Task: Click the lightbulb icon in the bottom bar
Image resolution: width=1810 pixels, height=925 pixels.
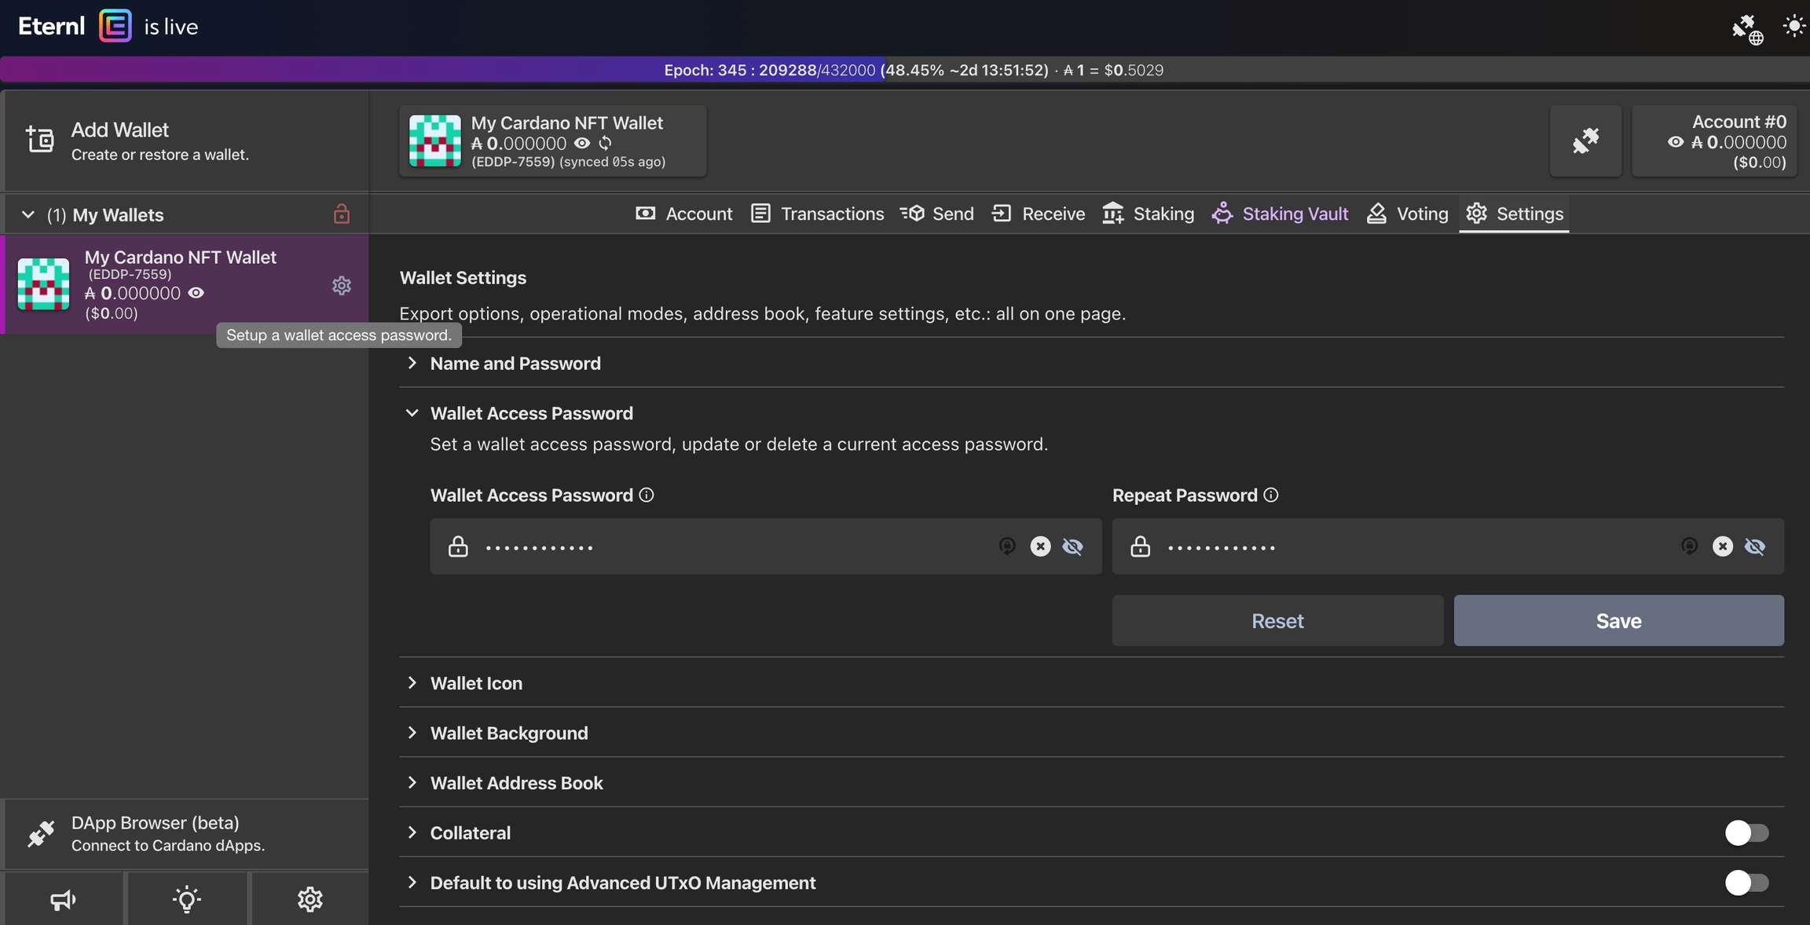Action: [186, 899]
